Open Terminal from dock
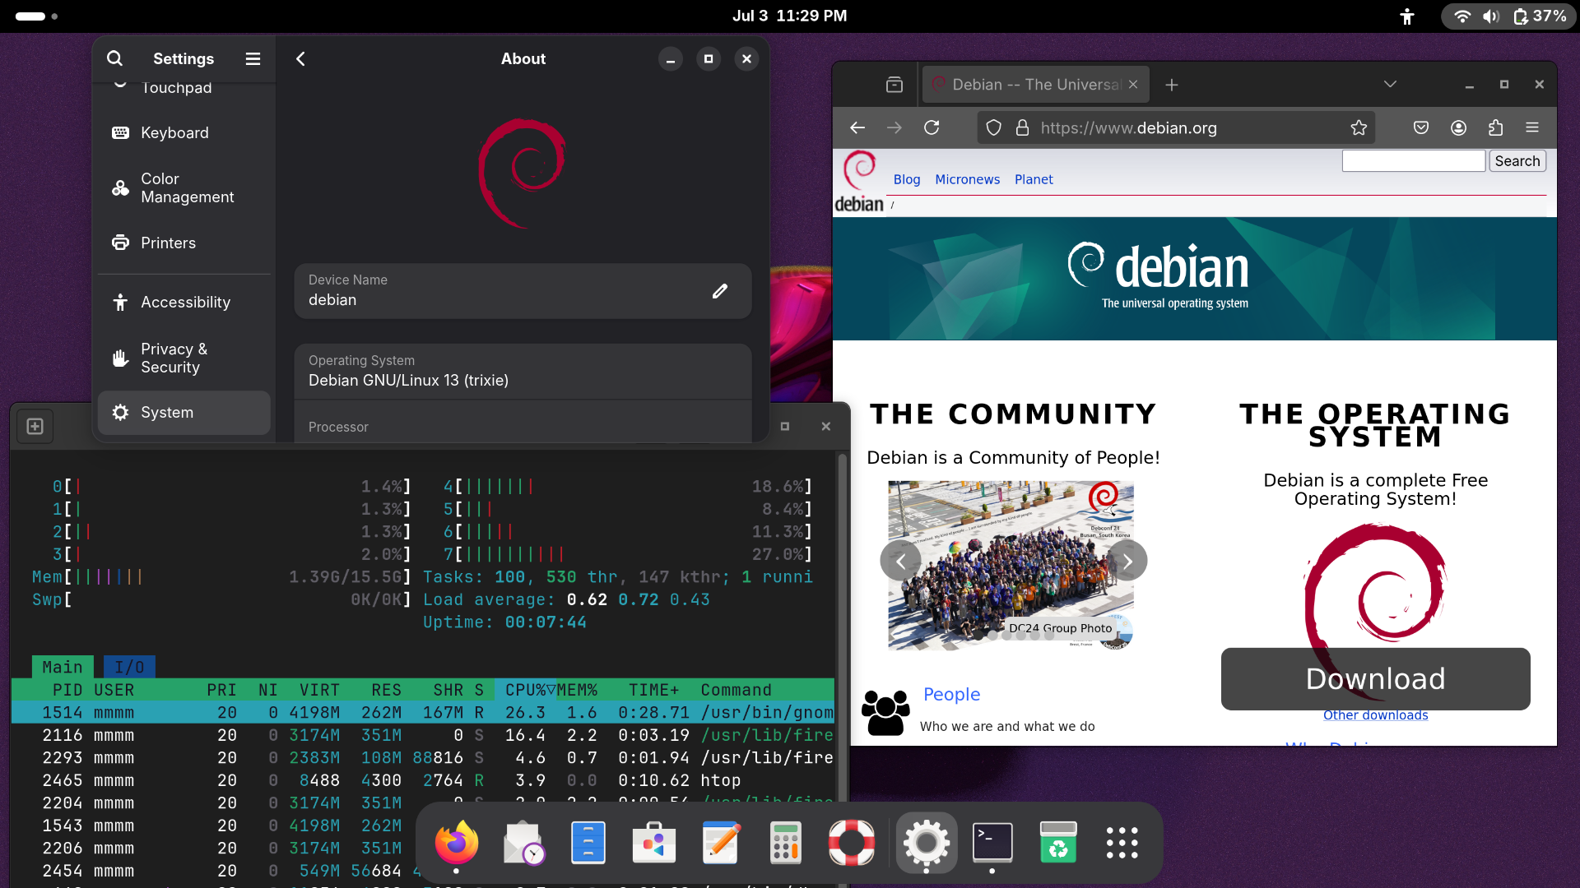 tap(992, 843)
